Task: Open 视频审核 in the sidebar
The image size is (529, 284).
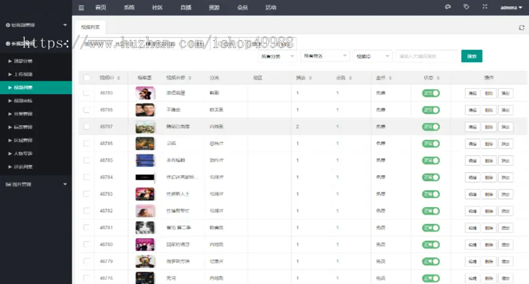Action: click(x=36, y=101)
